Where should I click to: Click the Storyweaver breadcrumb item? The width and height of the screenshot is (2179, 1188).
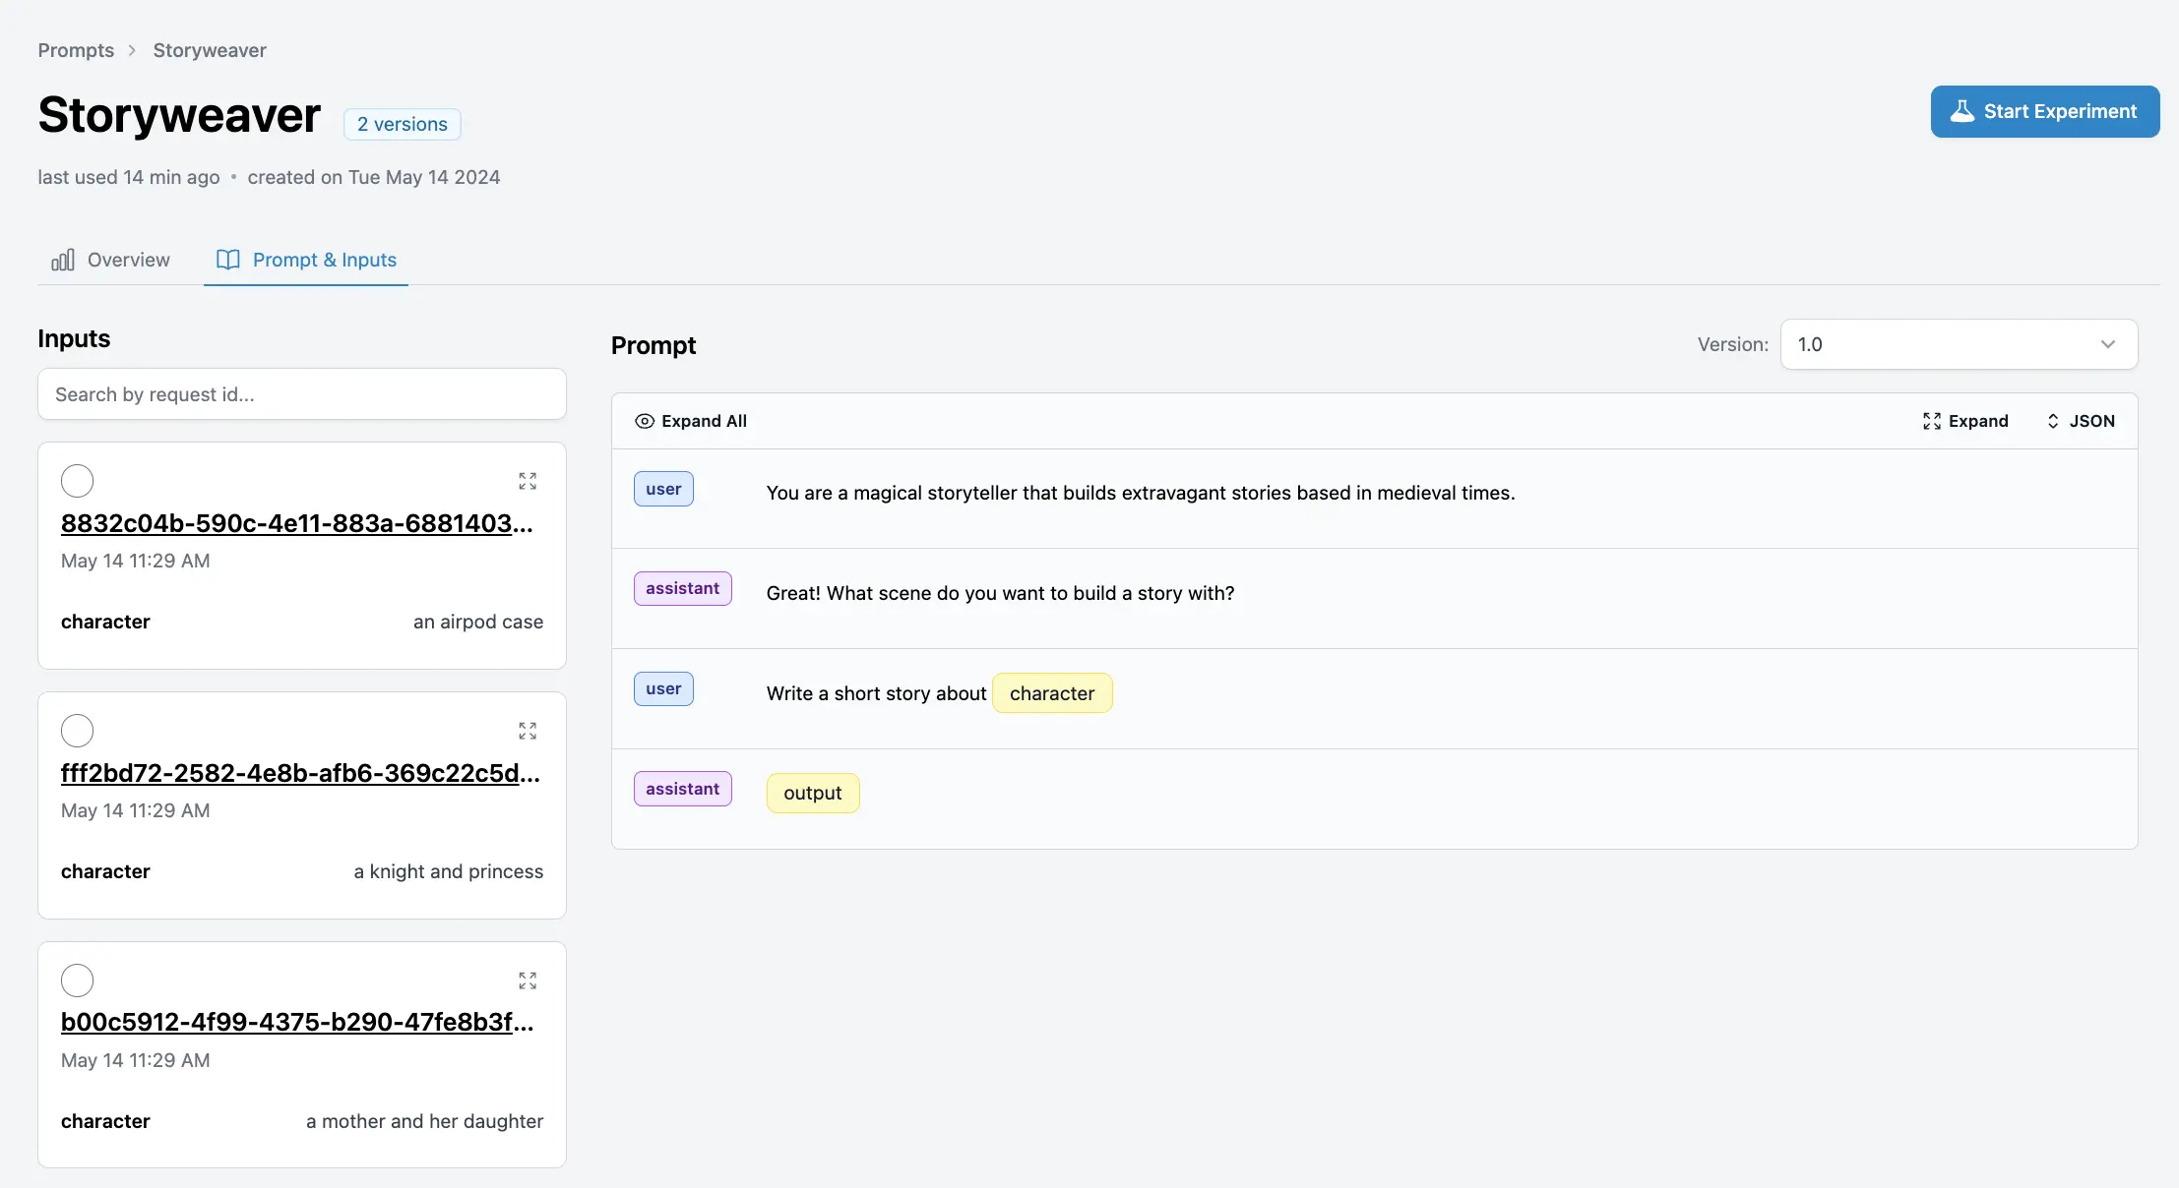point(210,50)
